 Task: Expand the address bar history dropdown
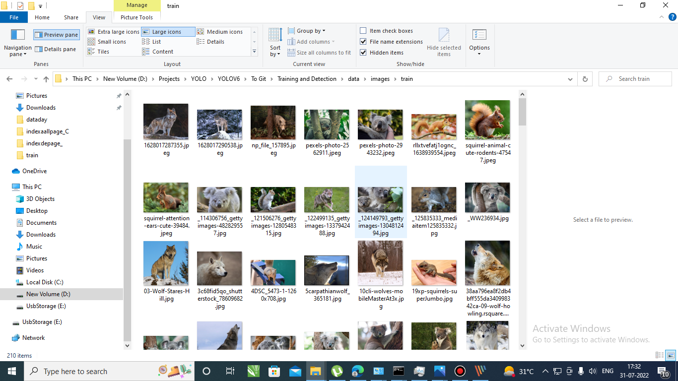(570, 79)
